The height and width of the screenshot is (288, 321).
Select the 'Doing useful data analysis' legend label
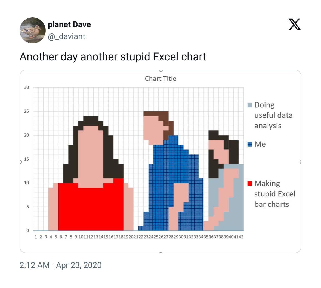point(273,115)
